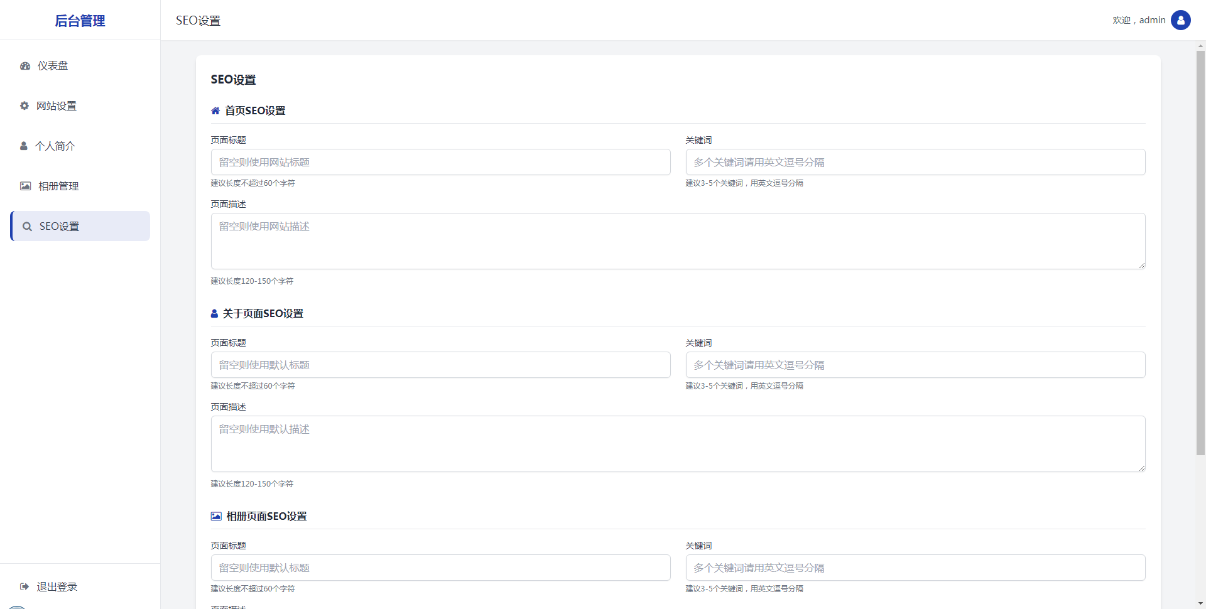The height and width of the screenshot is (609, 1206).
Task: Click the home icon beside 首页SEO设置
Action: 215,111
